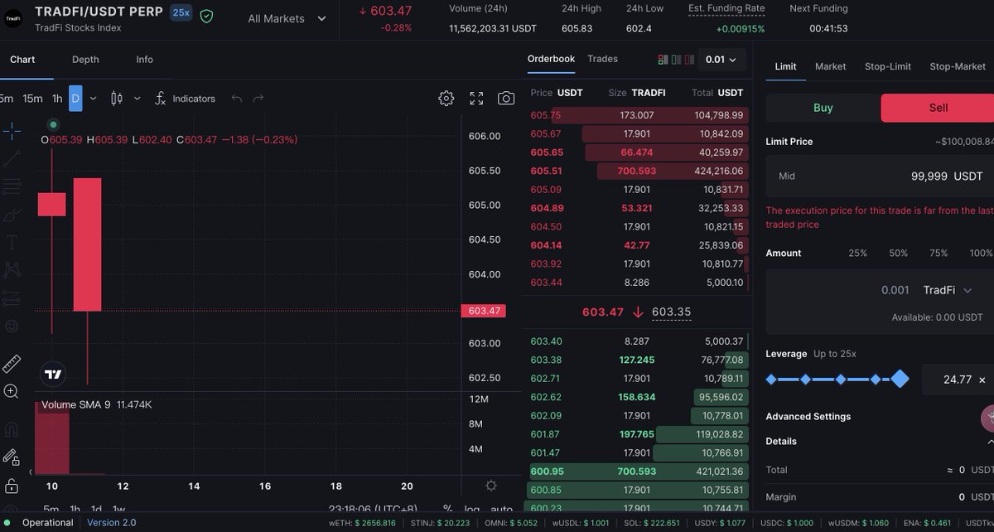994x532 pixels.
Task: Click the green indicator status dot
Action: pyautogui.click(x=53, y=124)
